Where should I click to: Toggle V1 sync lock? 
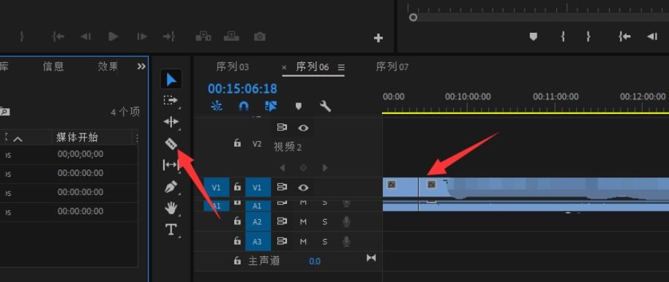(x=282, y=188)
